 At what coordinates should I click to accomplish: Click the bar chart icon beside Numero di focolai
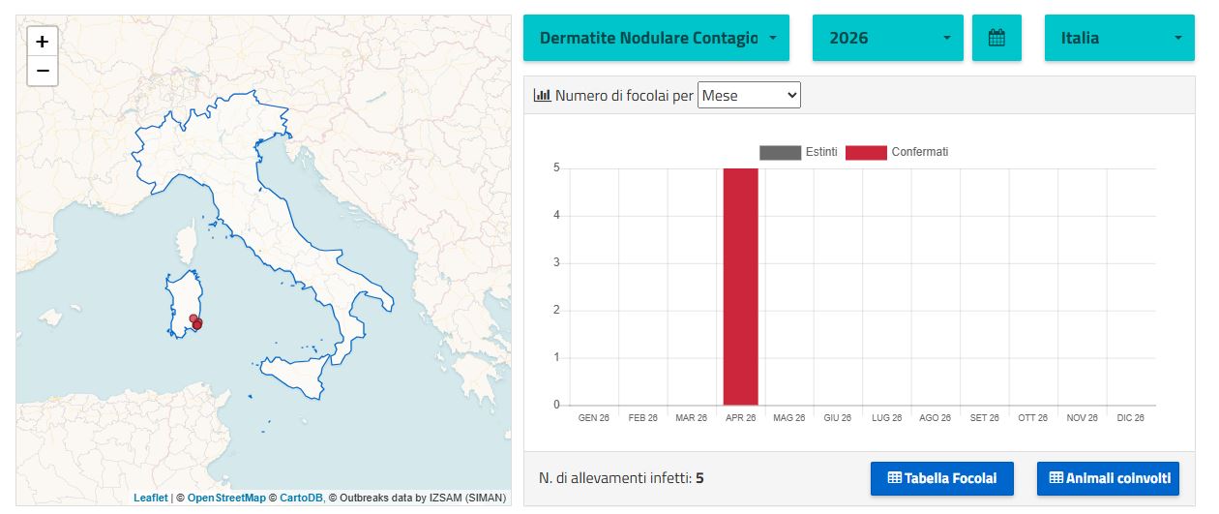[542, 96]
